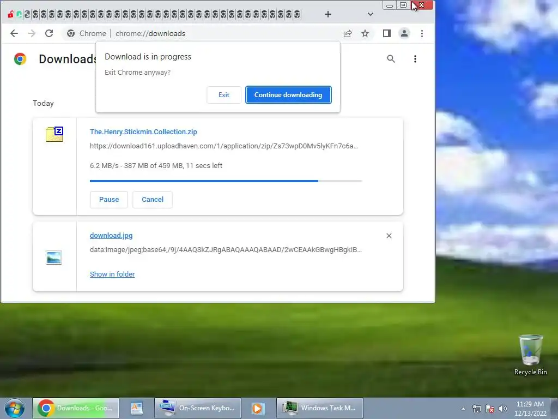Share this page via the share icon
The width and height of the screenshot is (558, 419).
click(348, 33)
